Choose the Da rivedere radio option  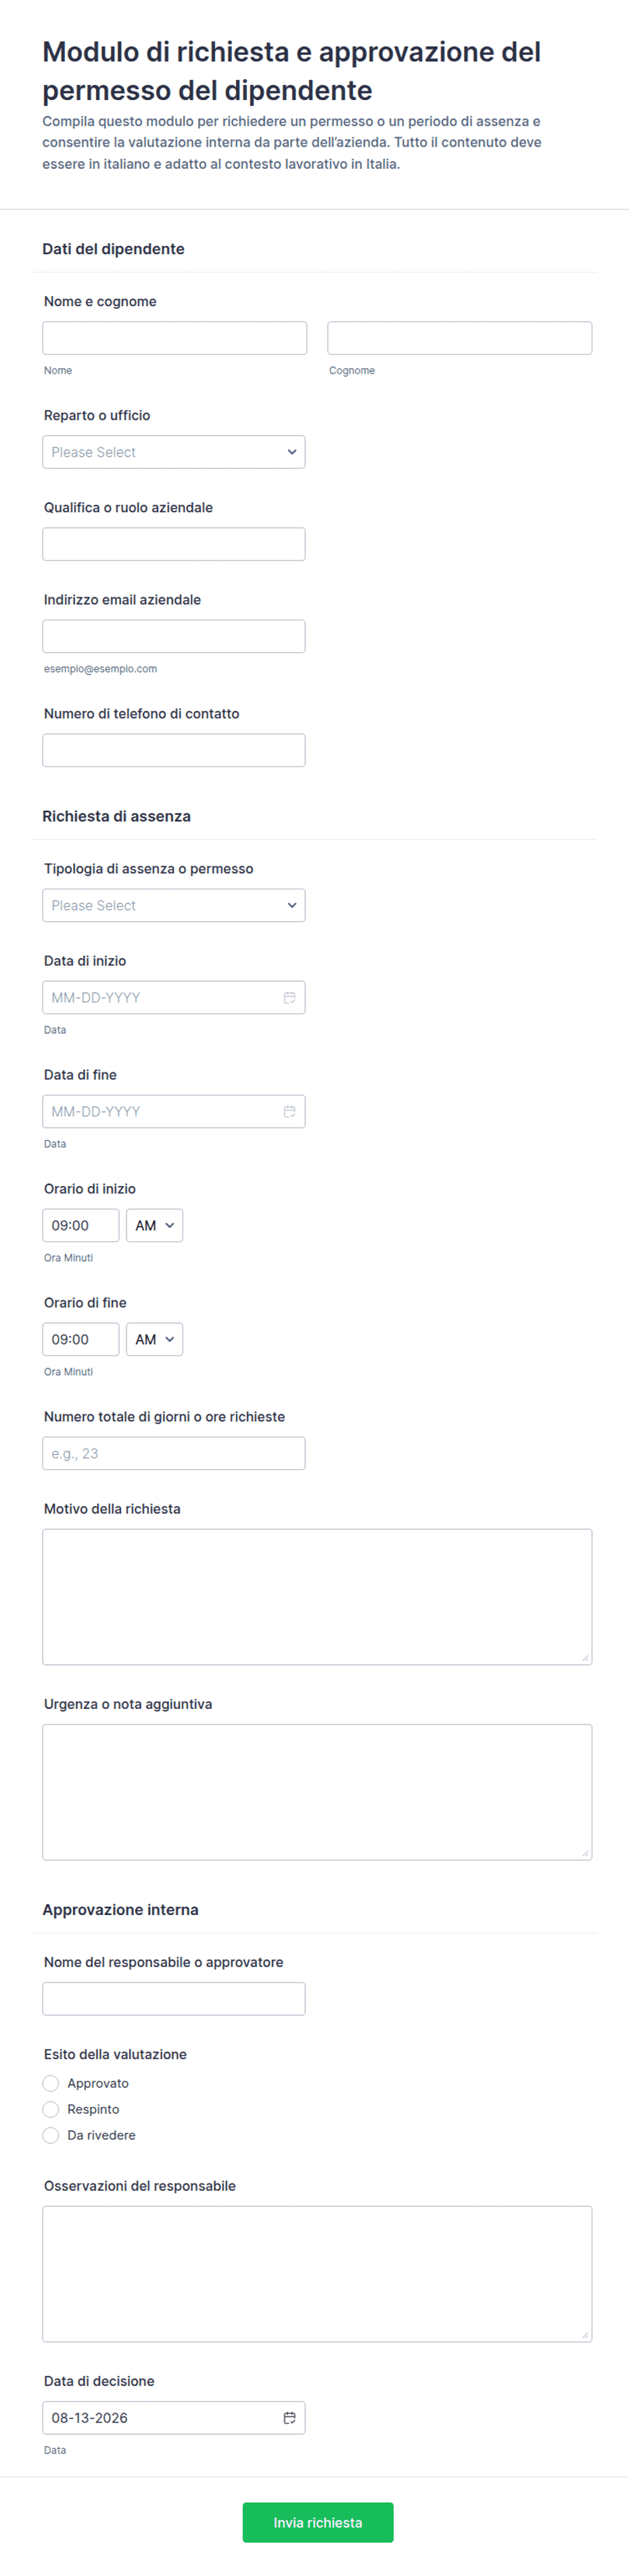click(51, 2135)
